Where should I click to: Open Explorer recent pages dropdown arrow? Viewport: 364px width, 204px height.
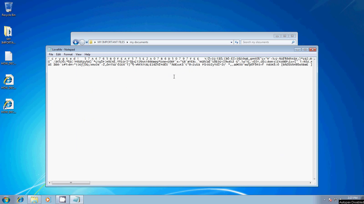coord(87,42)
